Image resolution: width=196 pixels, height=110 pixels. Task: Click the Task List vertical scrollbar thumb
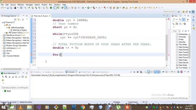[190, 47]
